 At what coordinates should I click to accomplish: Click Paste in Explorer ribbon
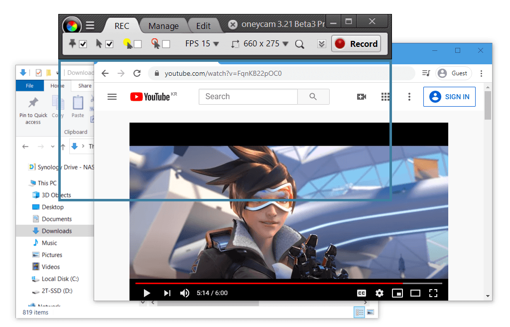coord(78,107)
